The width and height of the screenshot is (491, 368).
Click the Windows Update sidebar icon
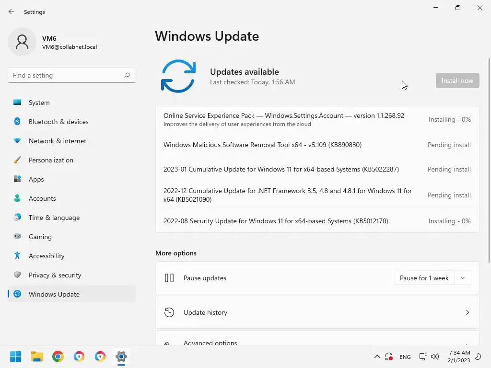17,294
